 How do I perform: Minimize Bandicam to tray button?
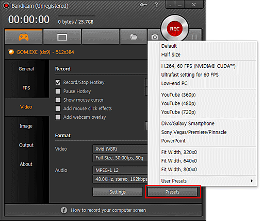pyautogui.click(x=170, y=5)
